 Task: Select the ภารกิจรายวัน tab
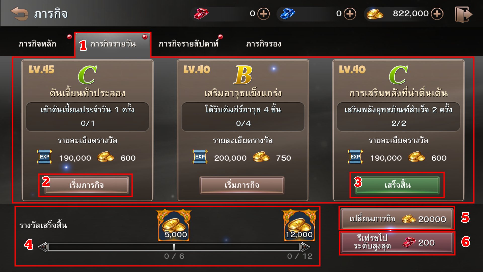point(113,44)
